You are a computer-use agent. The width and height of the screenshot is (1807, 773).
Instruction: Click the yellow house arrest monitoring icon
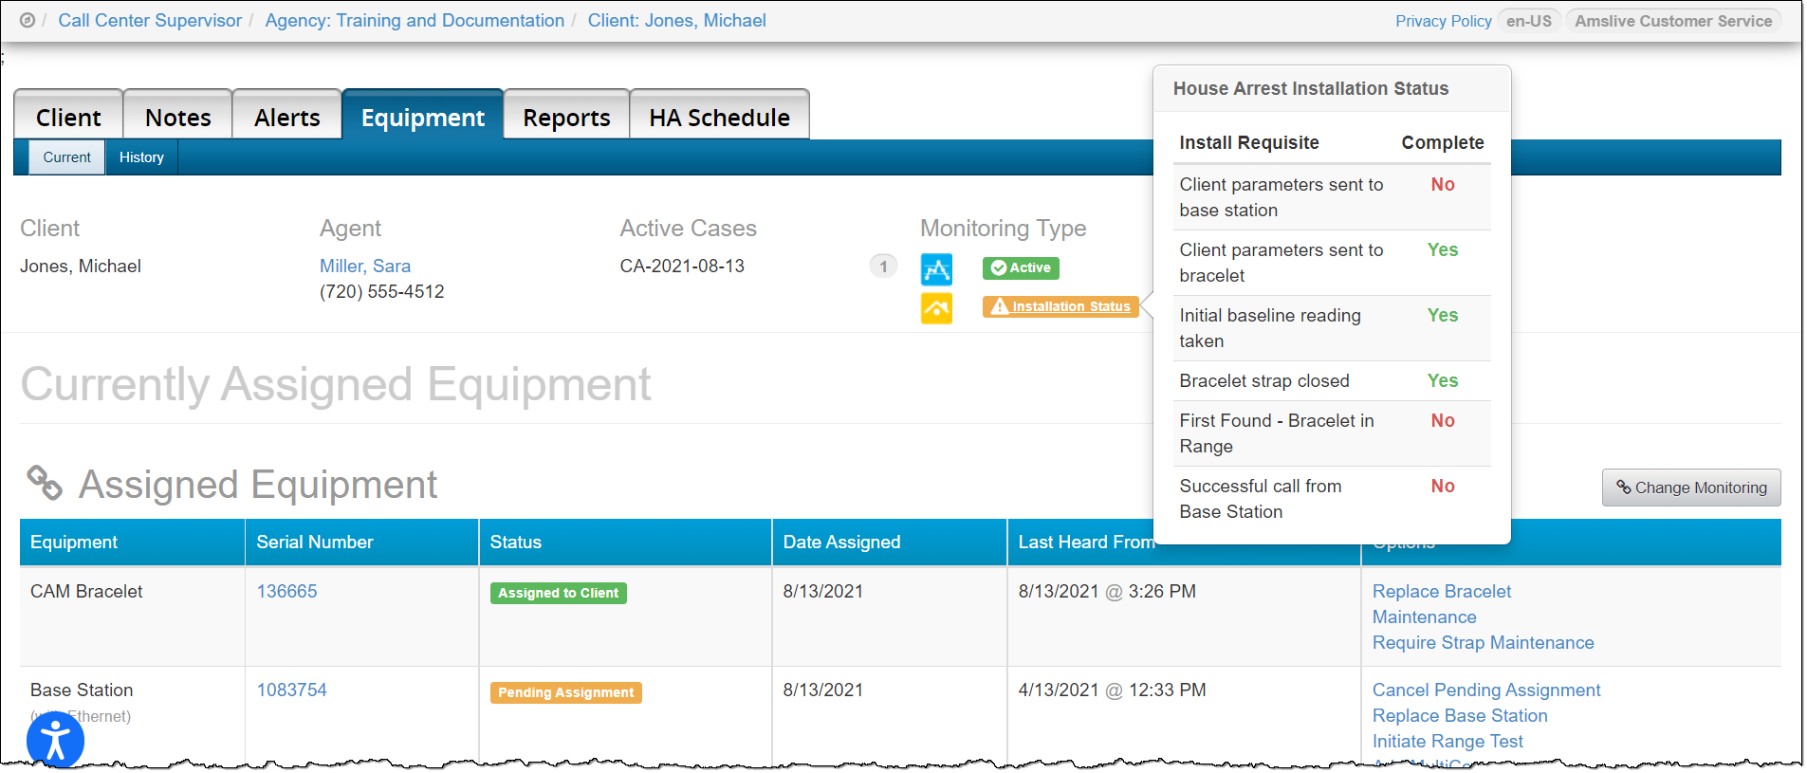936,308
